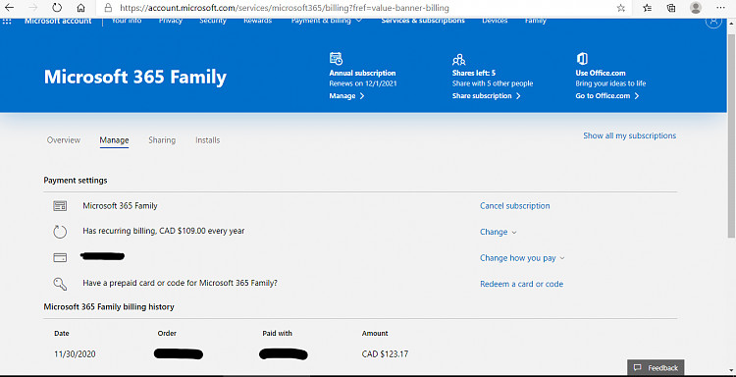Open the account avatar in the blue header
Screen dimensions: 736x377
(713, 22)
